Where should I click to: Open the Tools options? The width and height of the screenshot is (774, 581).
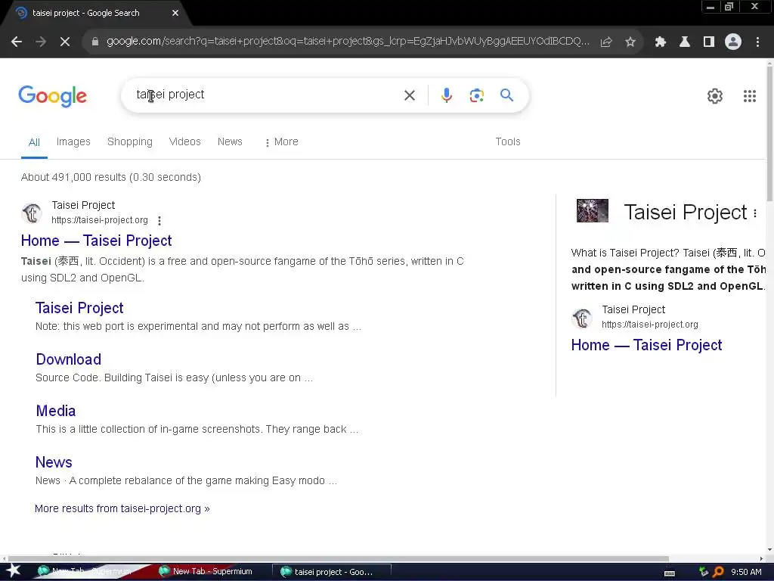(508, 141)
